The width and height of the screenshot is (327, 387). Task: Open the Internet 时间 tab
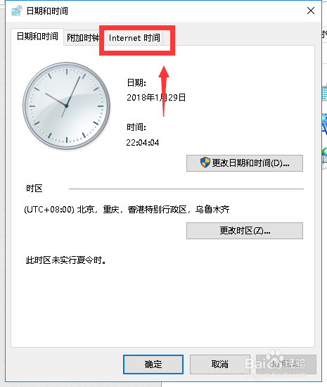(x=134, y=38)
